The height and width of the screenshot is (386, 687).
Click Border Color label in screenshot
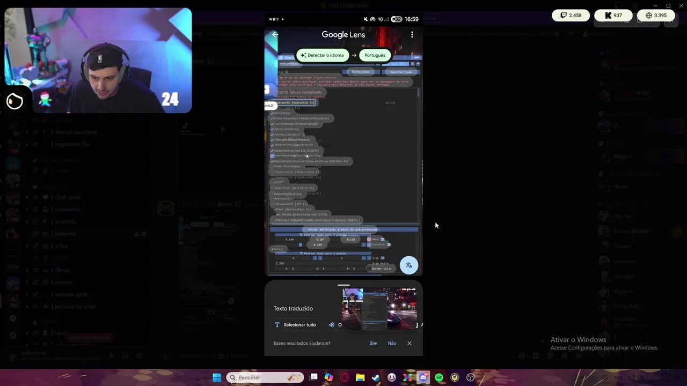pos(382,269)
